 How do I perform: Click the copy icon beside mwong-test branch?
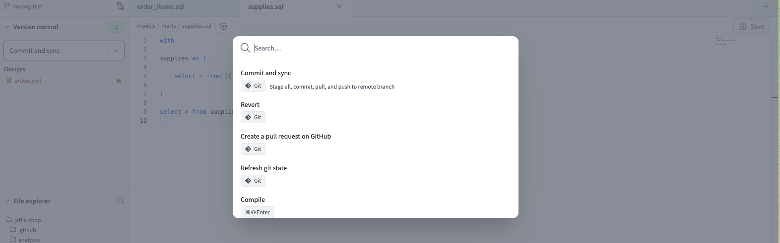[120, 6]
